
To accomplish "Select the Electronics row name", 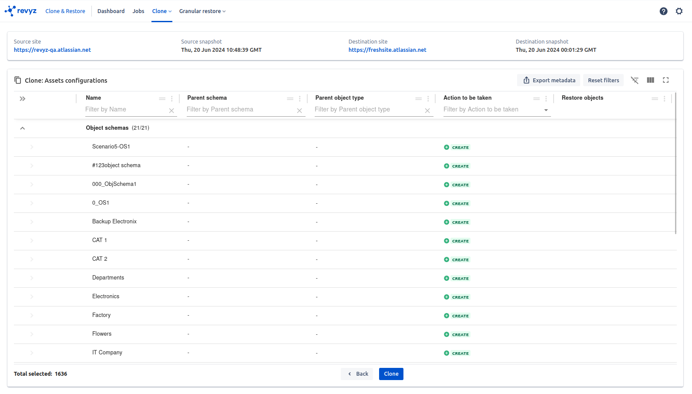I will (x=106, y=296).
